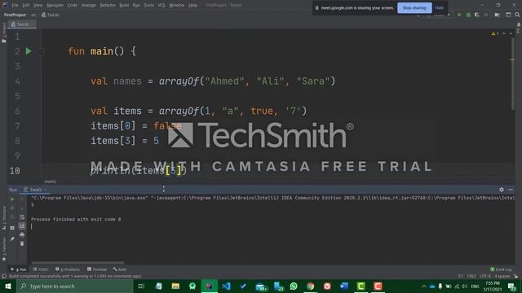Click 4 spaces indent in status bar
The height and width of the screenshot is (293, 522).
click(502, 276)
